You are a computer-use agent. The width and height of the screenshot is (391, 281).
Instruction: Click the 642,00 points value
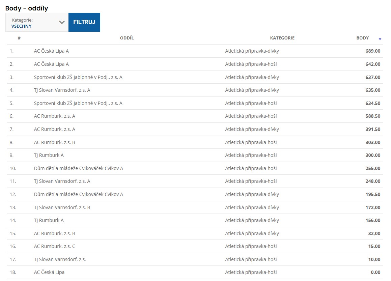coord(373,64)
